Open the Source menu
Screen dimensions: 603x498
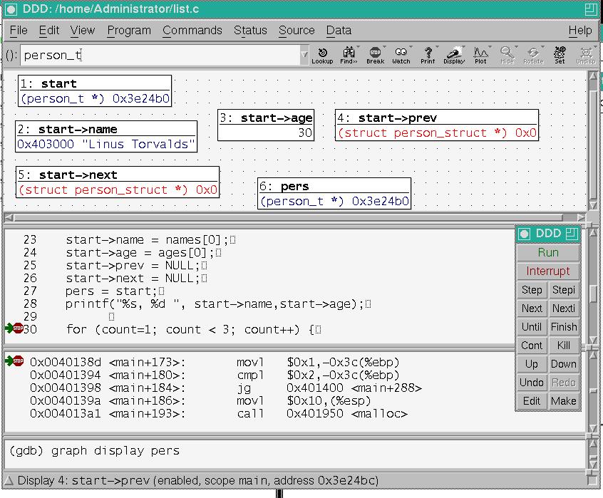tap(297, 31)
